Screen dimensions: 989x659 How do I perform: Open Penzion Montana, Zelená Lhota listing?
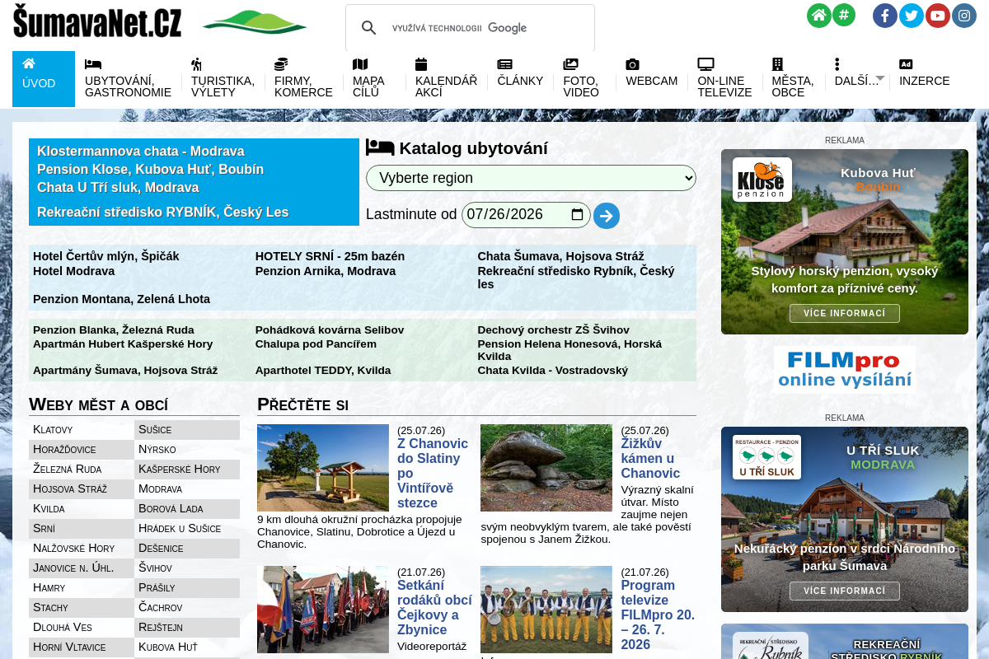pos(121,299)
